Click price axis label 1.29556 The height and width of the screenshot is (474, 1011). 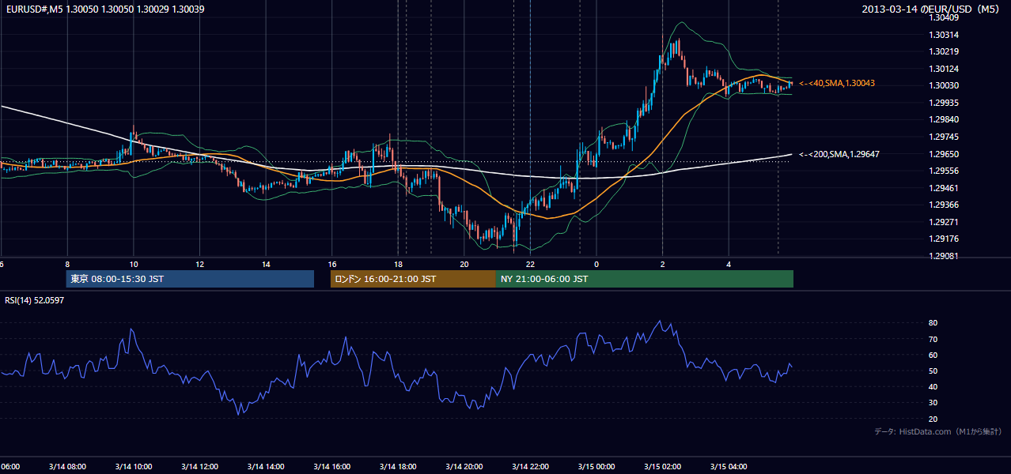944,171
